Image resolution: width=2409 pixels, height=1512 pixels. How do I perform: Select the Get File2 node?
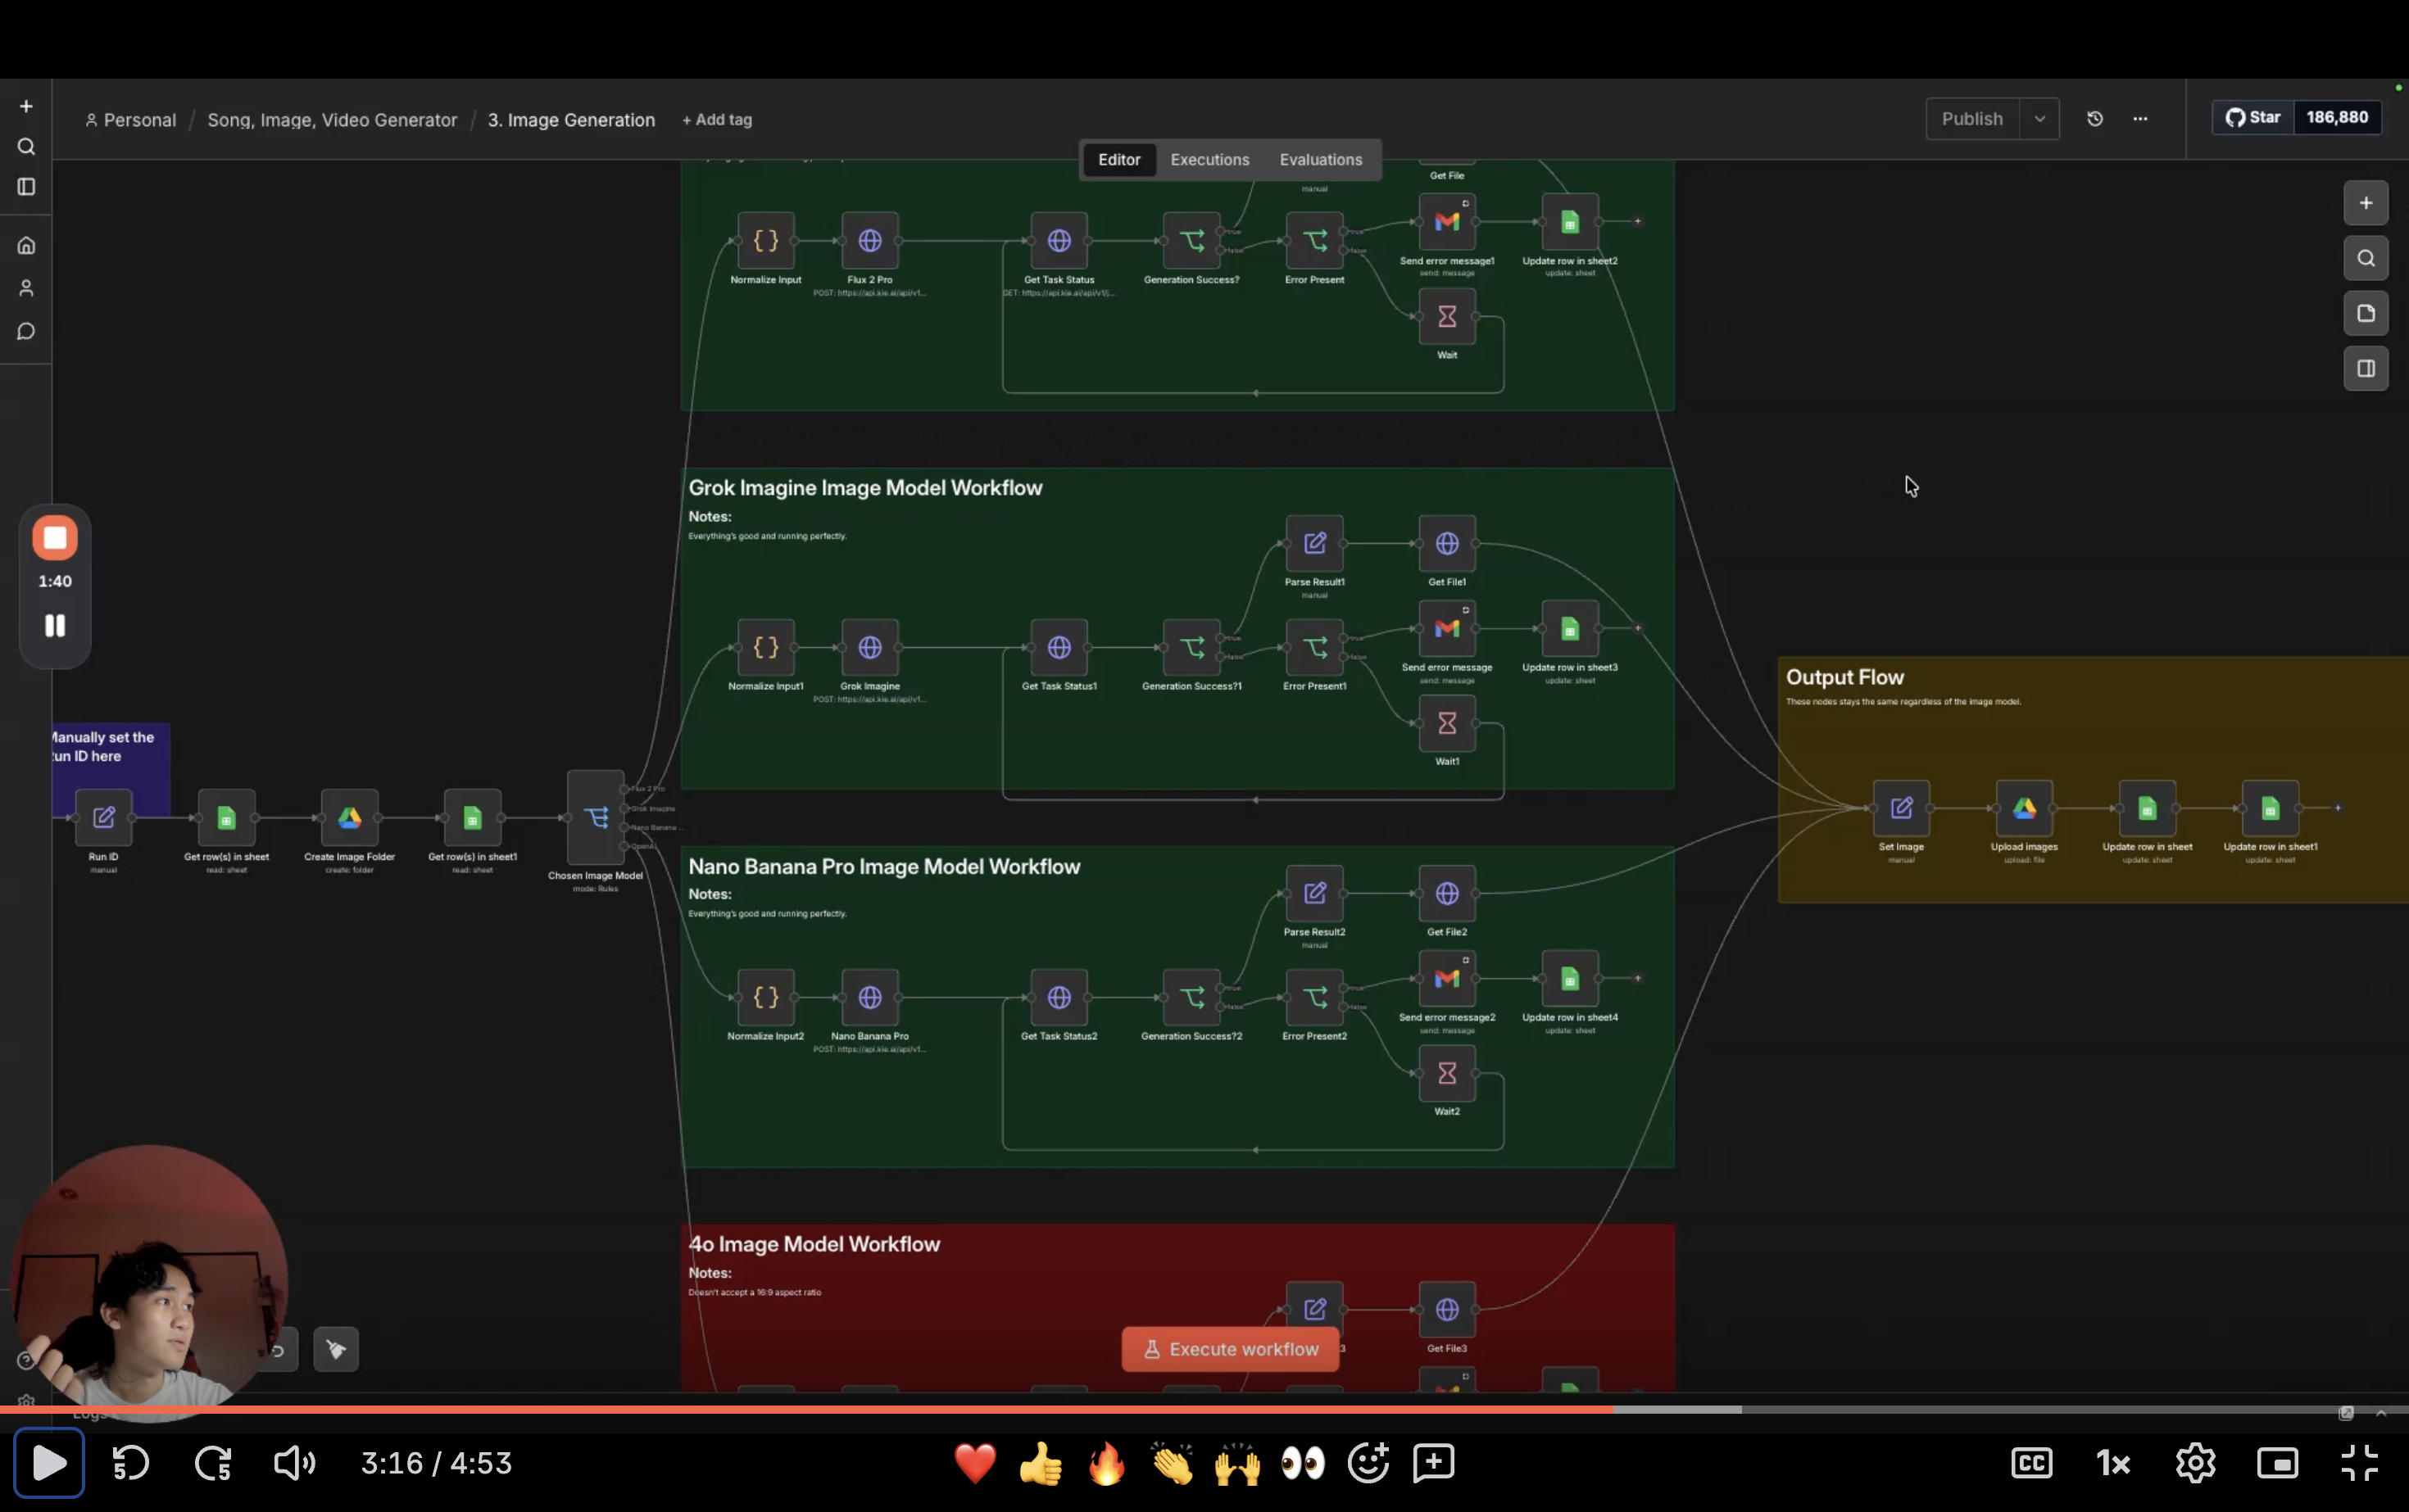pos(1446,893)
